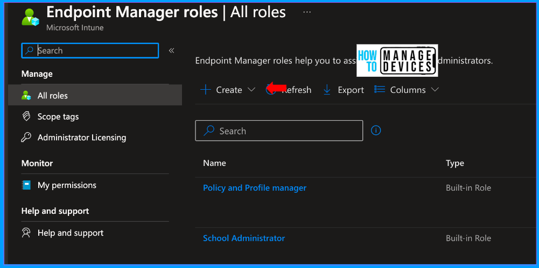Click the Columns button
539x268 pixels.
[x=407, y=90]
